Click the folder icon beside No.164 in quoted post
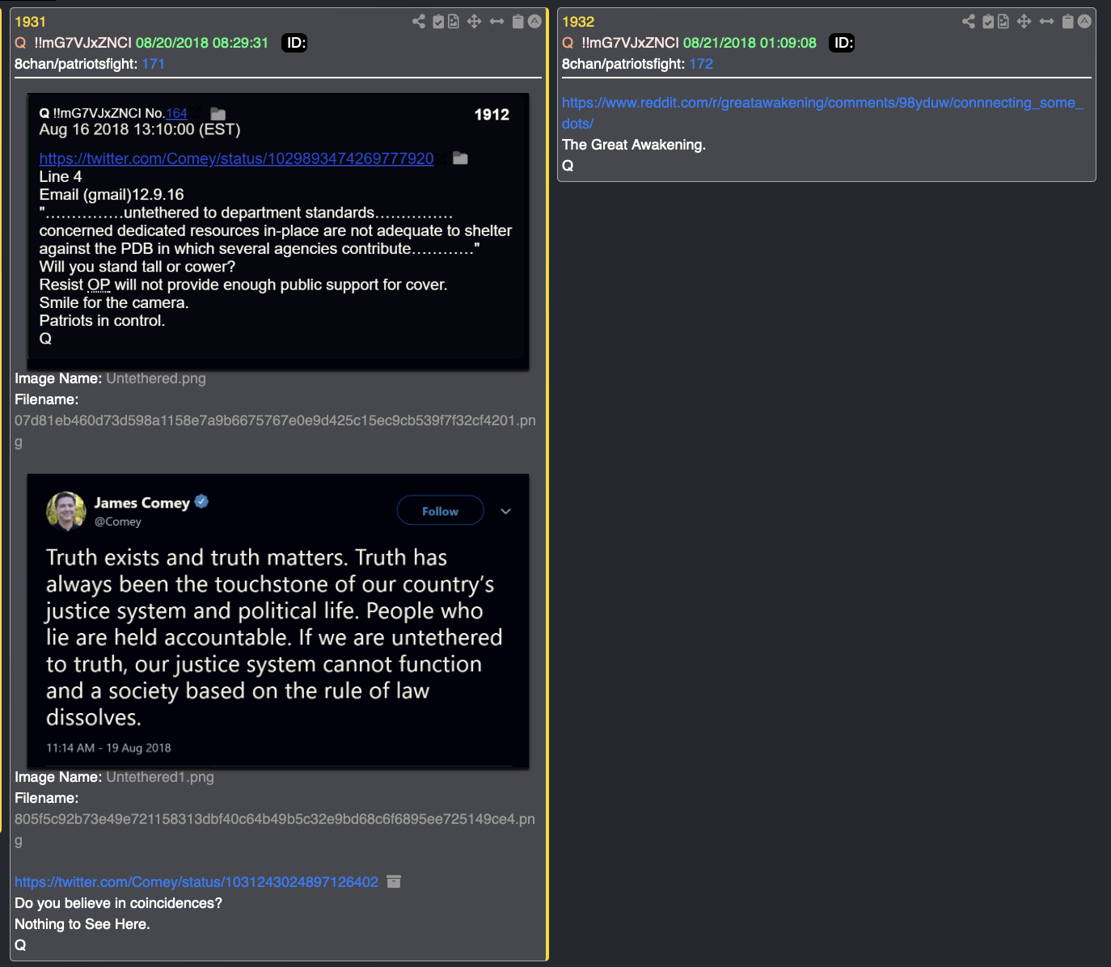Image resolution: width=1111 pixels, height=967 pixels. coord(218,114)
